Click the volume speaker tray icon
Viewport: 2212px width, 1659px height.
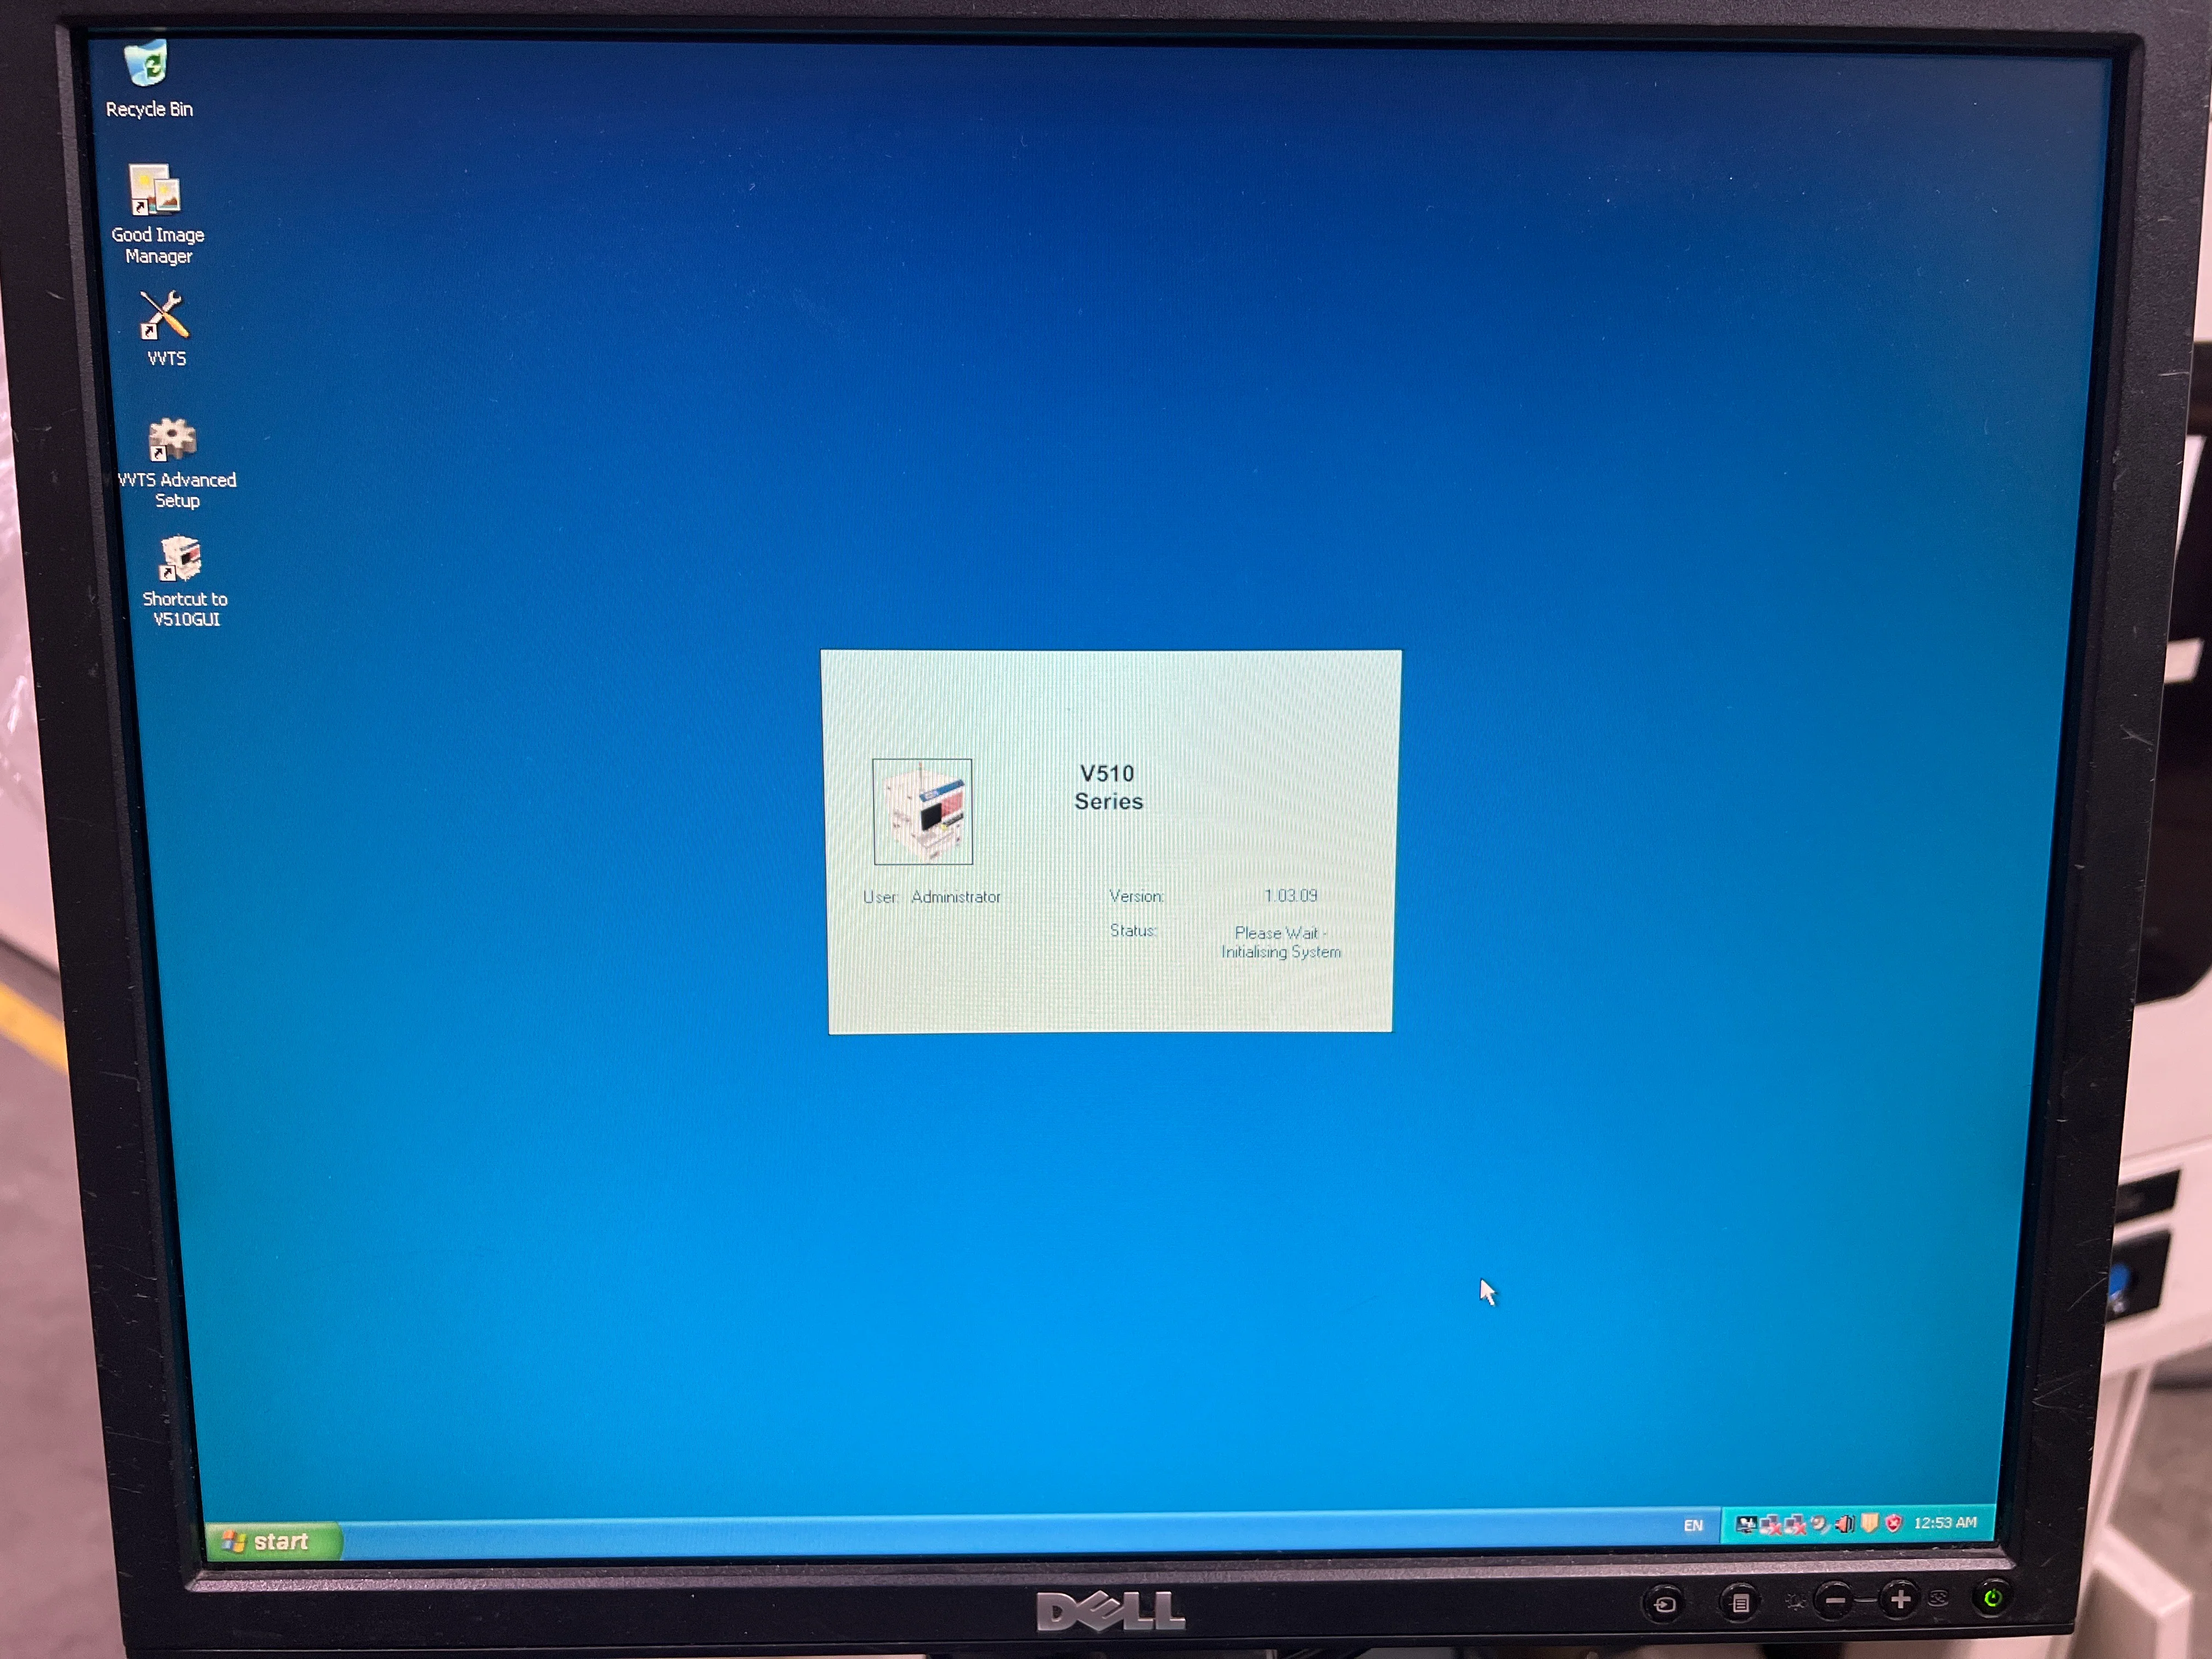coord(1845,1523)
